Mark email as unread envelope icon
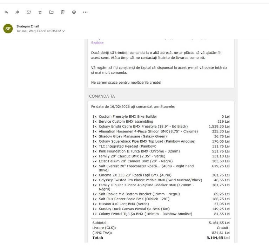 tap(29, 12)
